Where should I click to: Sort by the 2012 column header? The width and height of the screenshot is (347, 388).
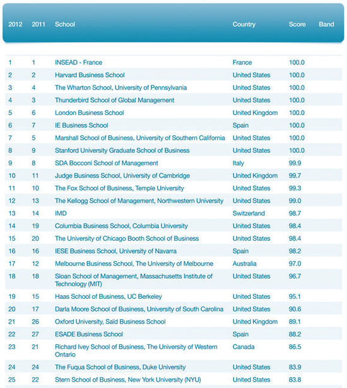(15, 24)
